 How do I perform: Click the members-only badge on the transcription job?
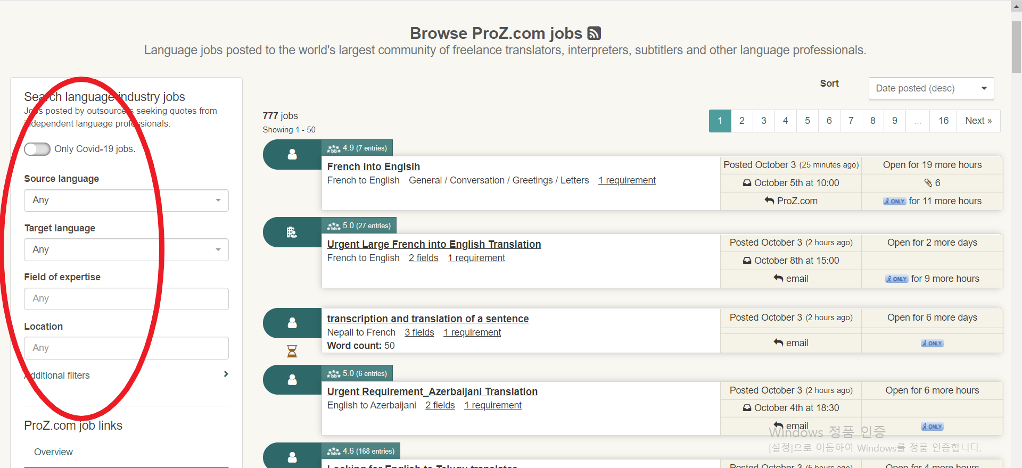pos(932,344)
